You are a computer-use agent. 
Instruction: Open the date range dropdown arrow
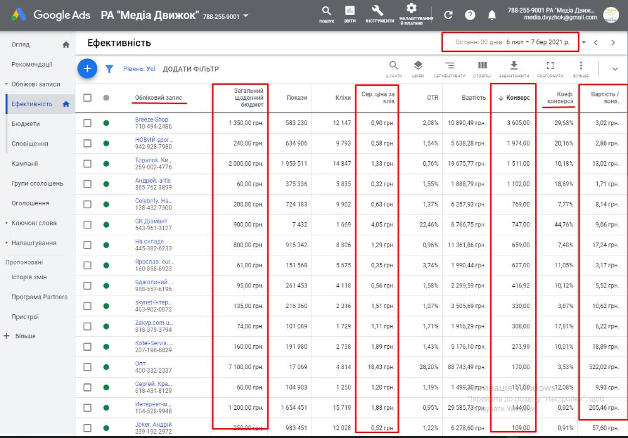583,43
